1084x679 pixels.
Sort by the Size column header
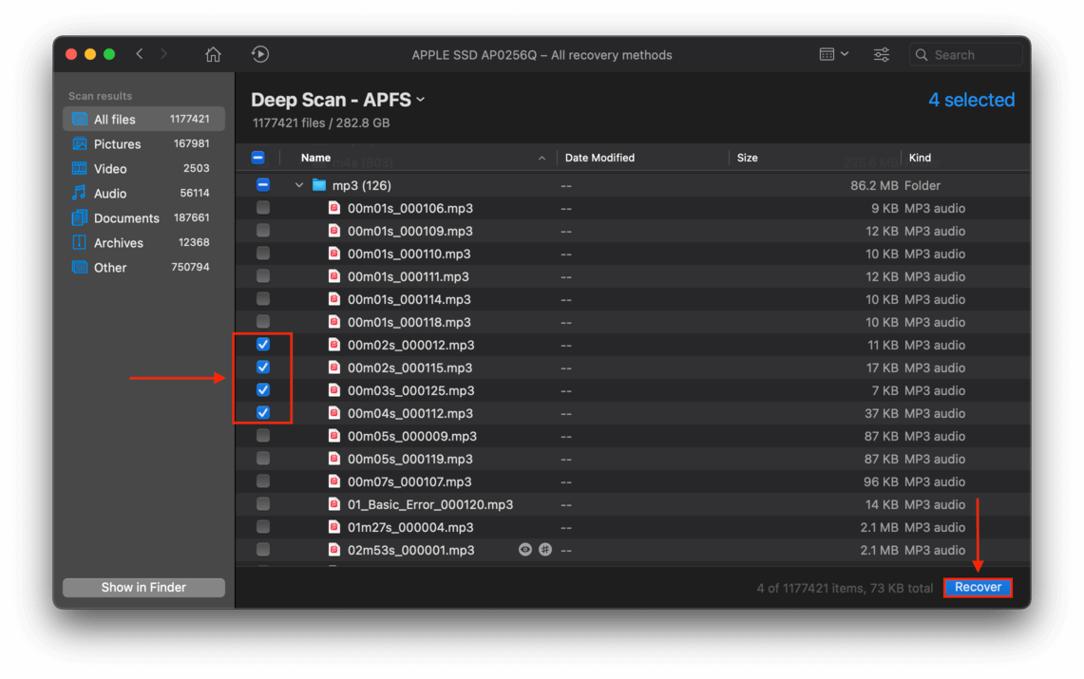tap(748, 158)
